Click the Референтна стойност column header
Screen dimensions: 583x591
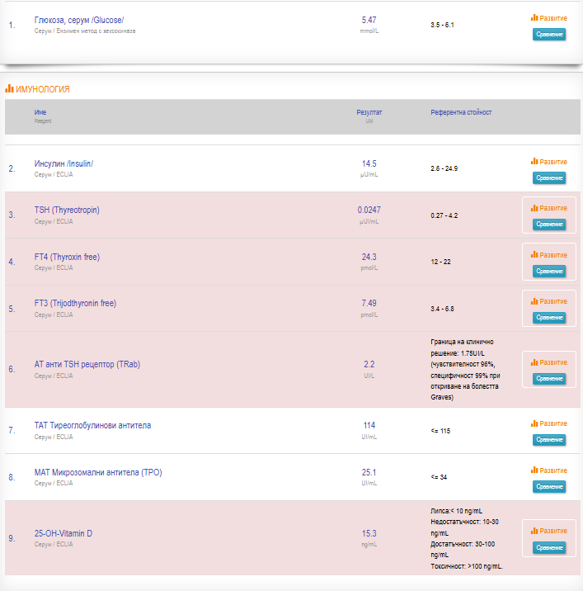(461, 112)
